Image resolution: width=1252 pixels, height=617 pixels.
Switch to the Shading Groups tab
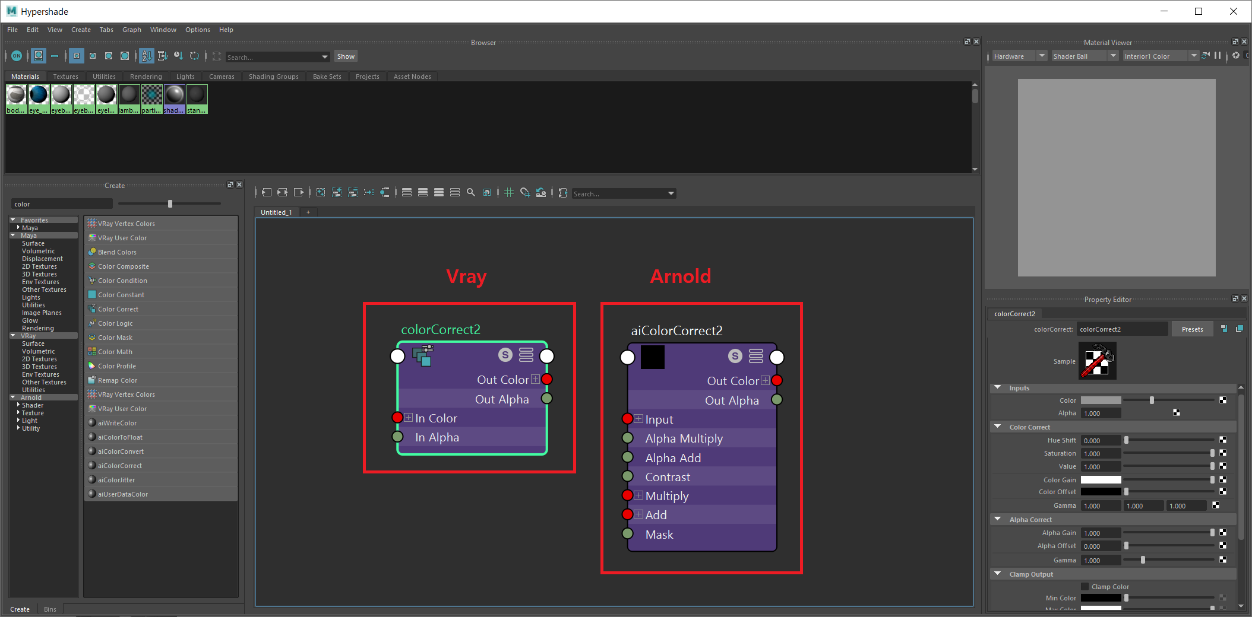[x=274, y=77]
